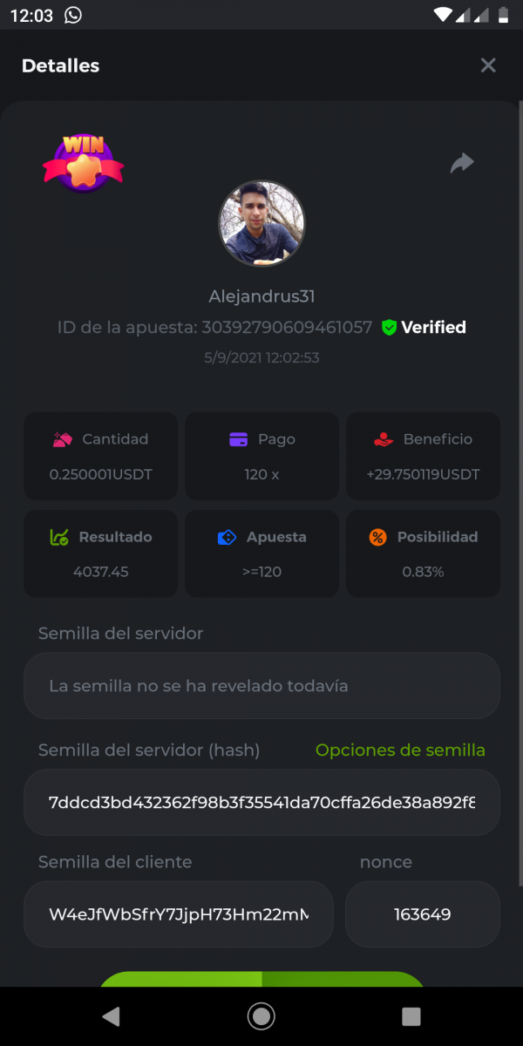Viewport: 523px width, 1046px height.
Task: Tap the Android home button
Action: pyautogui.click(x=261, y=1015)
